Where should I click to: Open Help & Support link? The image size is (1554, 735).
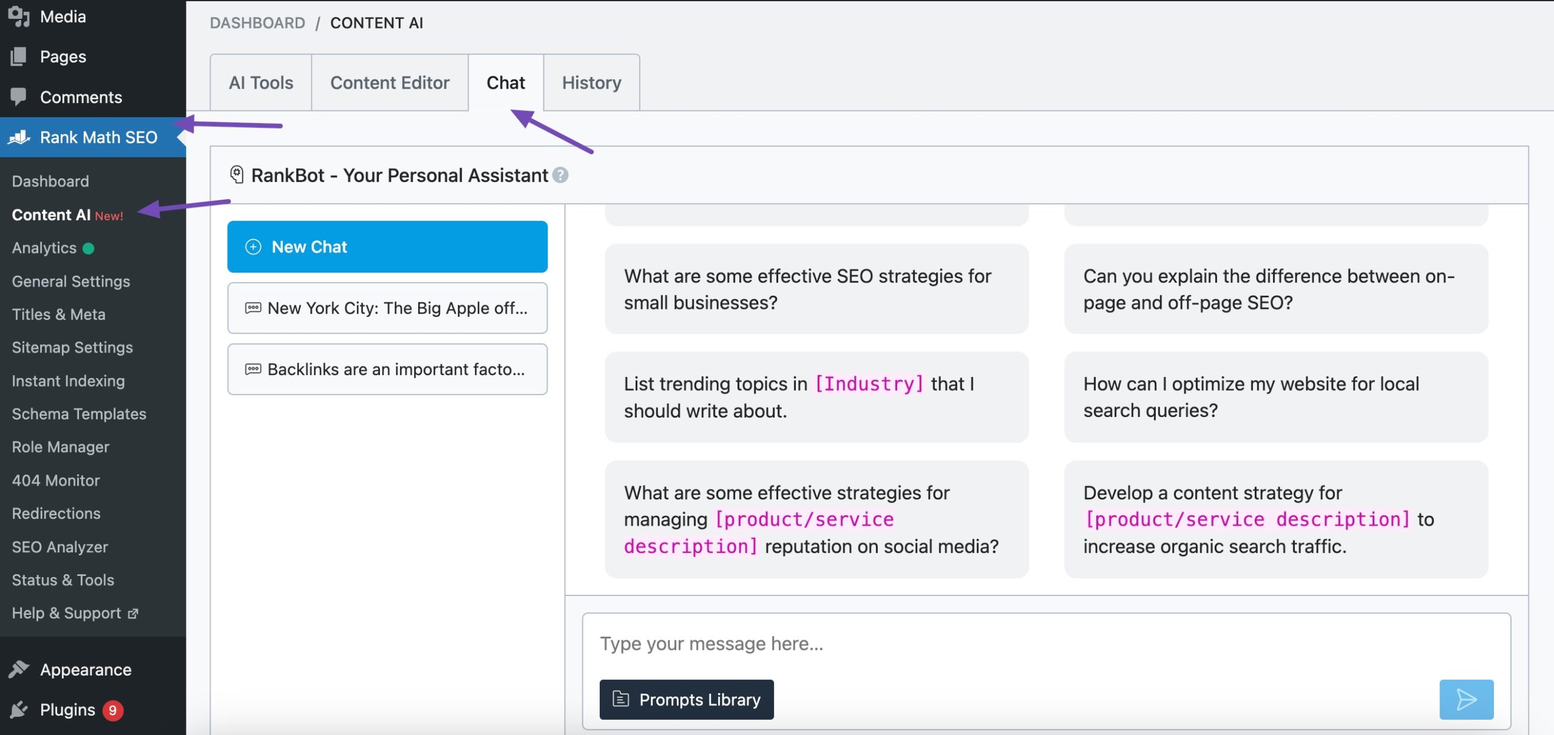point(67,613)
